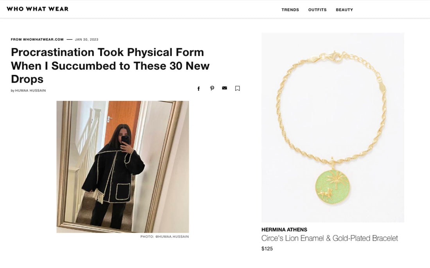
Task: Select the Hermina Athens brand name
Action: [x=284, y=229]
